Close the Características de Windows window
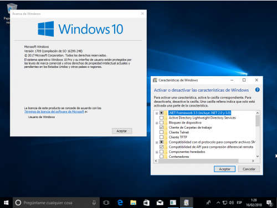The width and height of the screenshot is (277, 208). [257, 80]
